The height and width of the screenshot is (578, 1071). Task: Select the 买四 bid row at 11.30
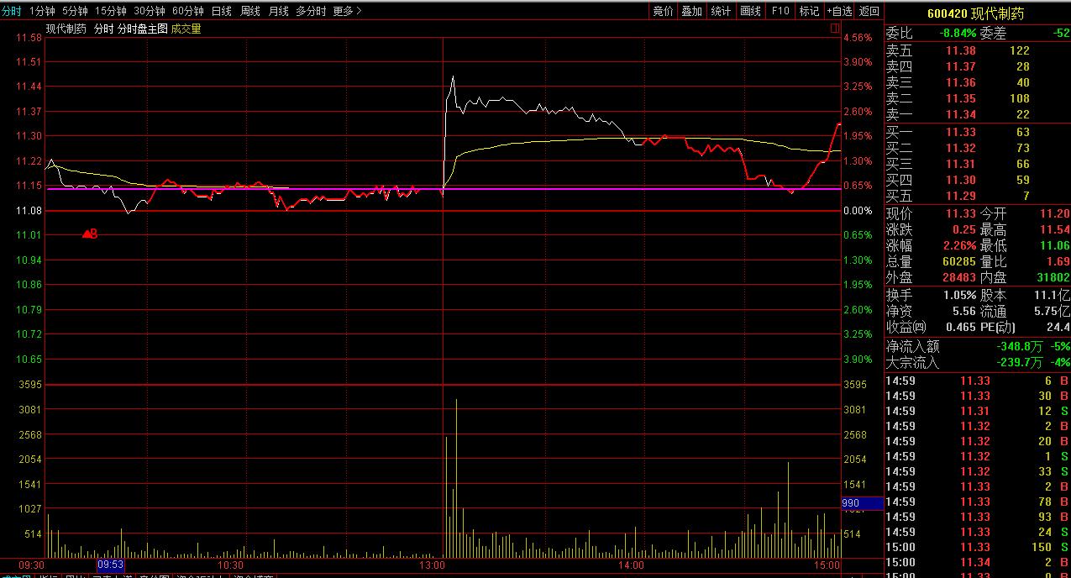coord(977,180)
